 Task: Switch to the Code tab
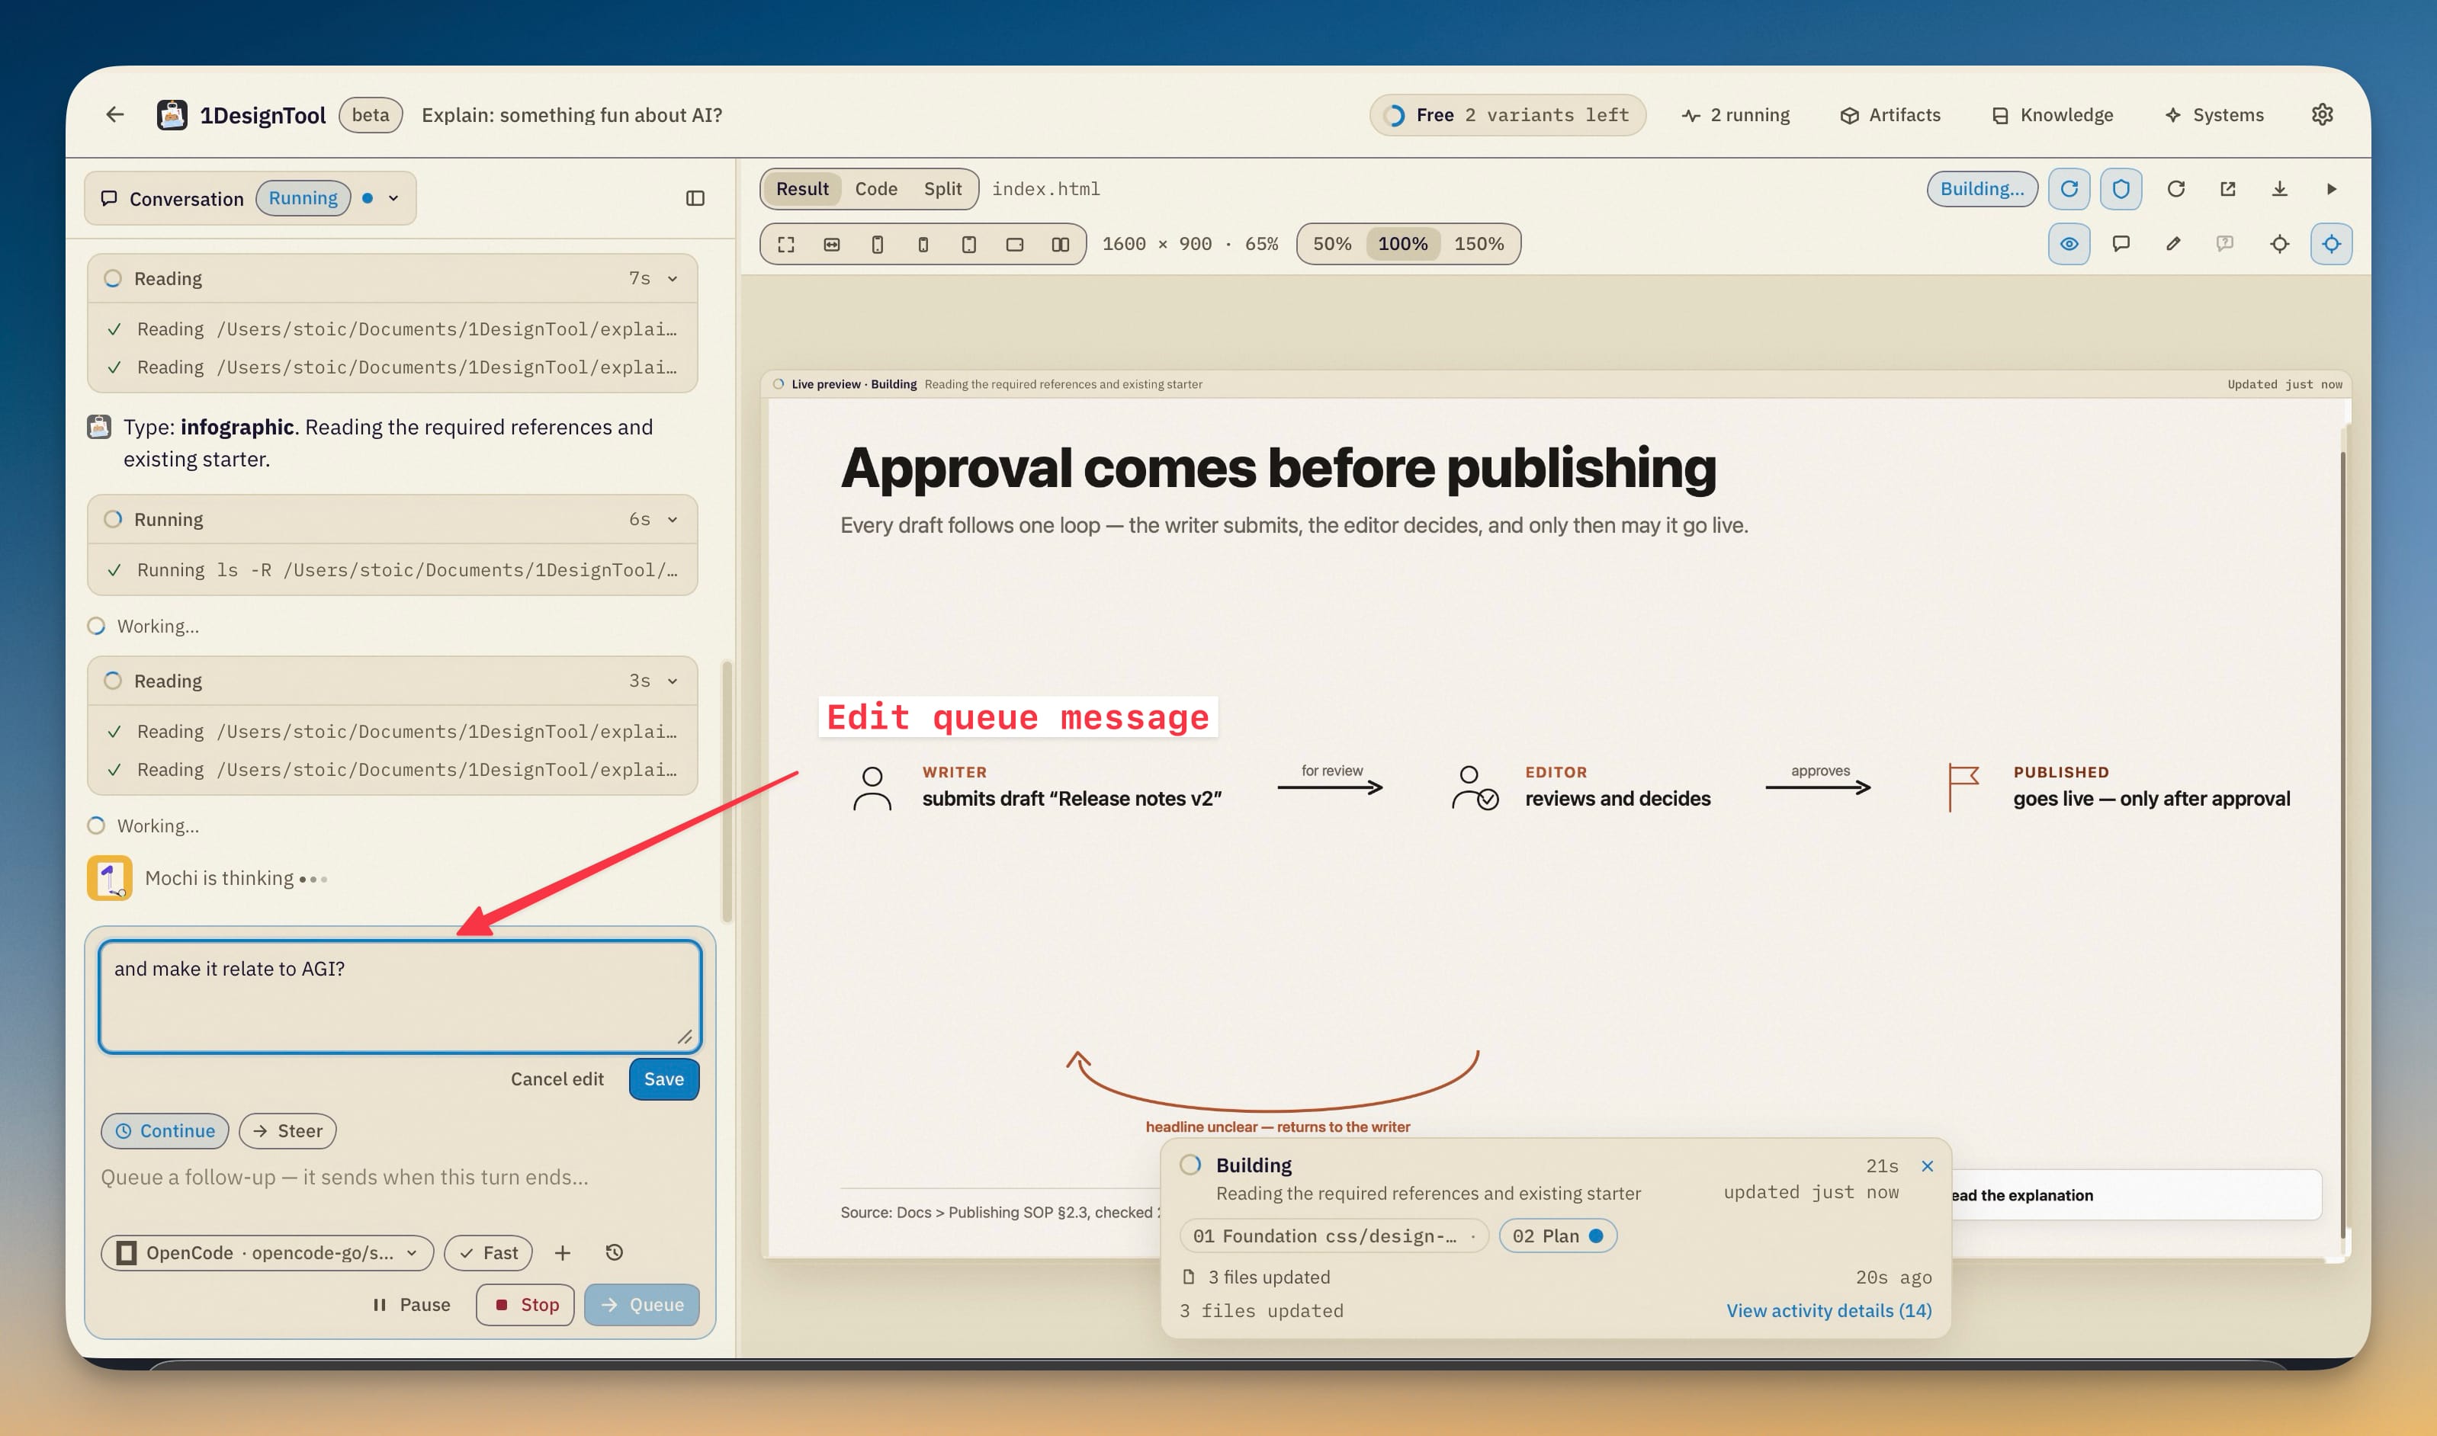click(876, 189)
